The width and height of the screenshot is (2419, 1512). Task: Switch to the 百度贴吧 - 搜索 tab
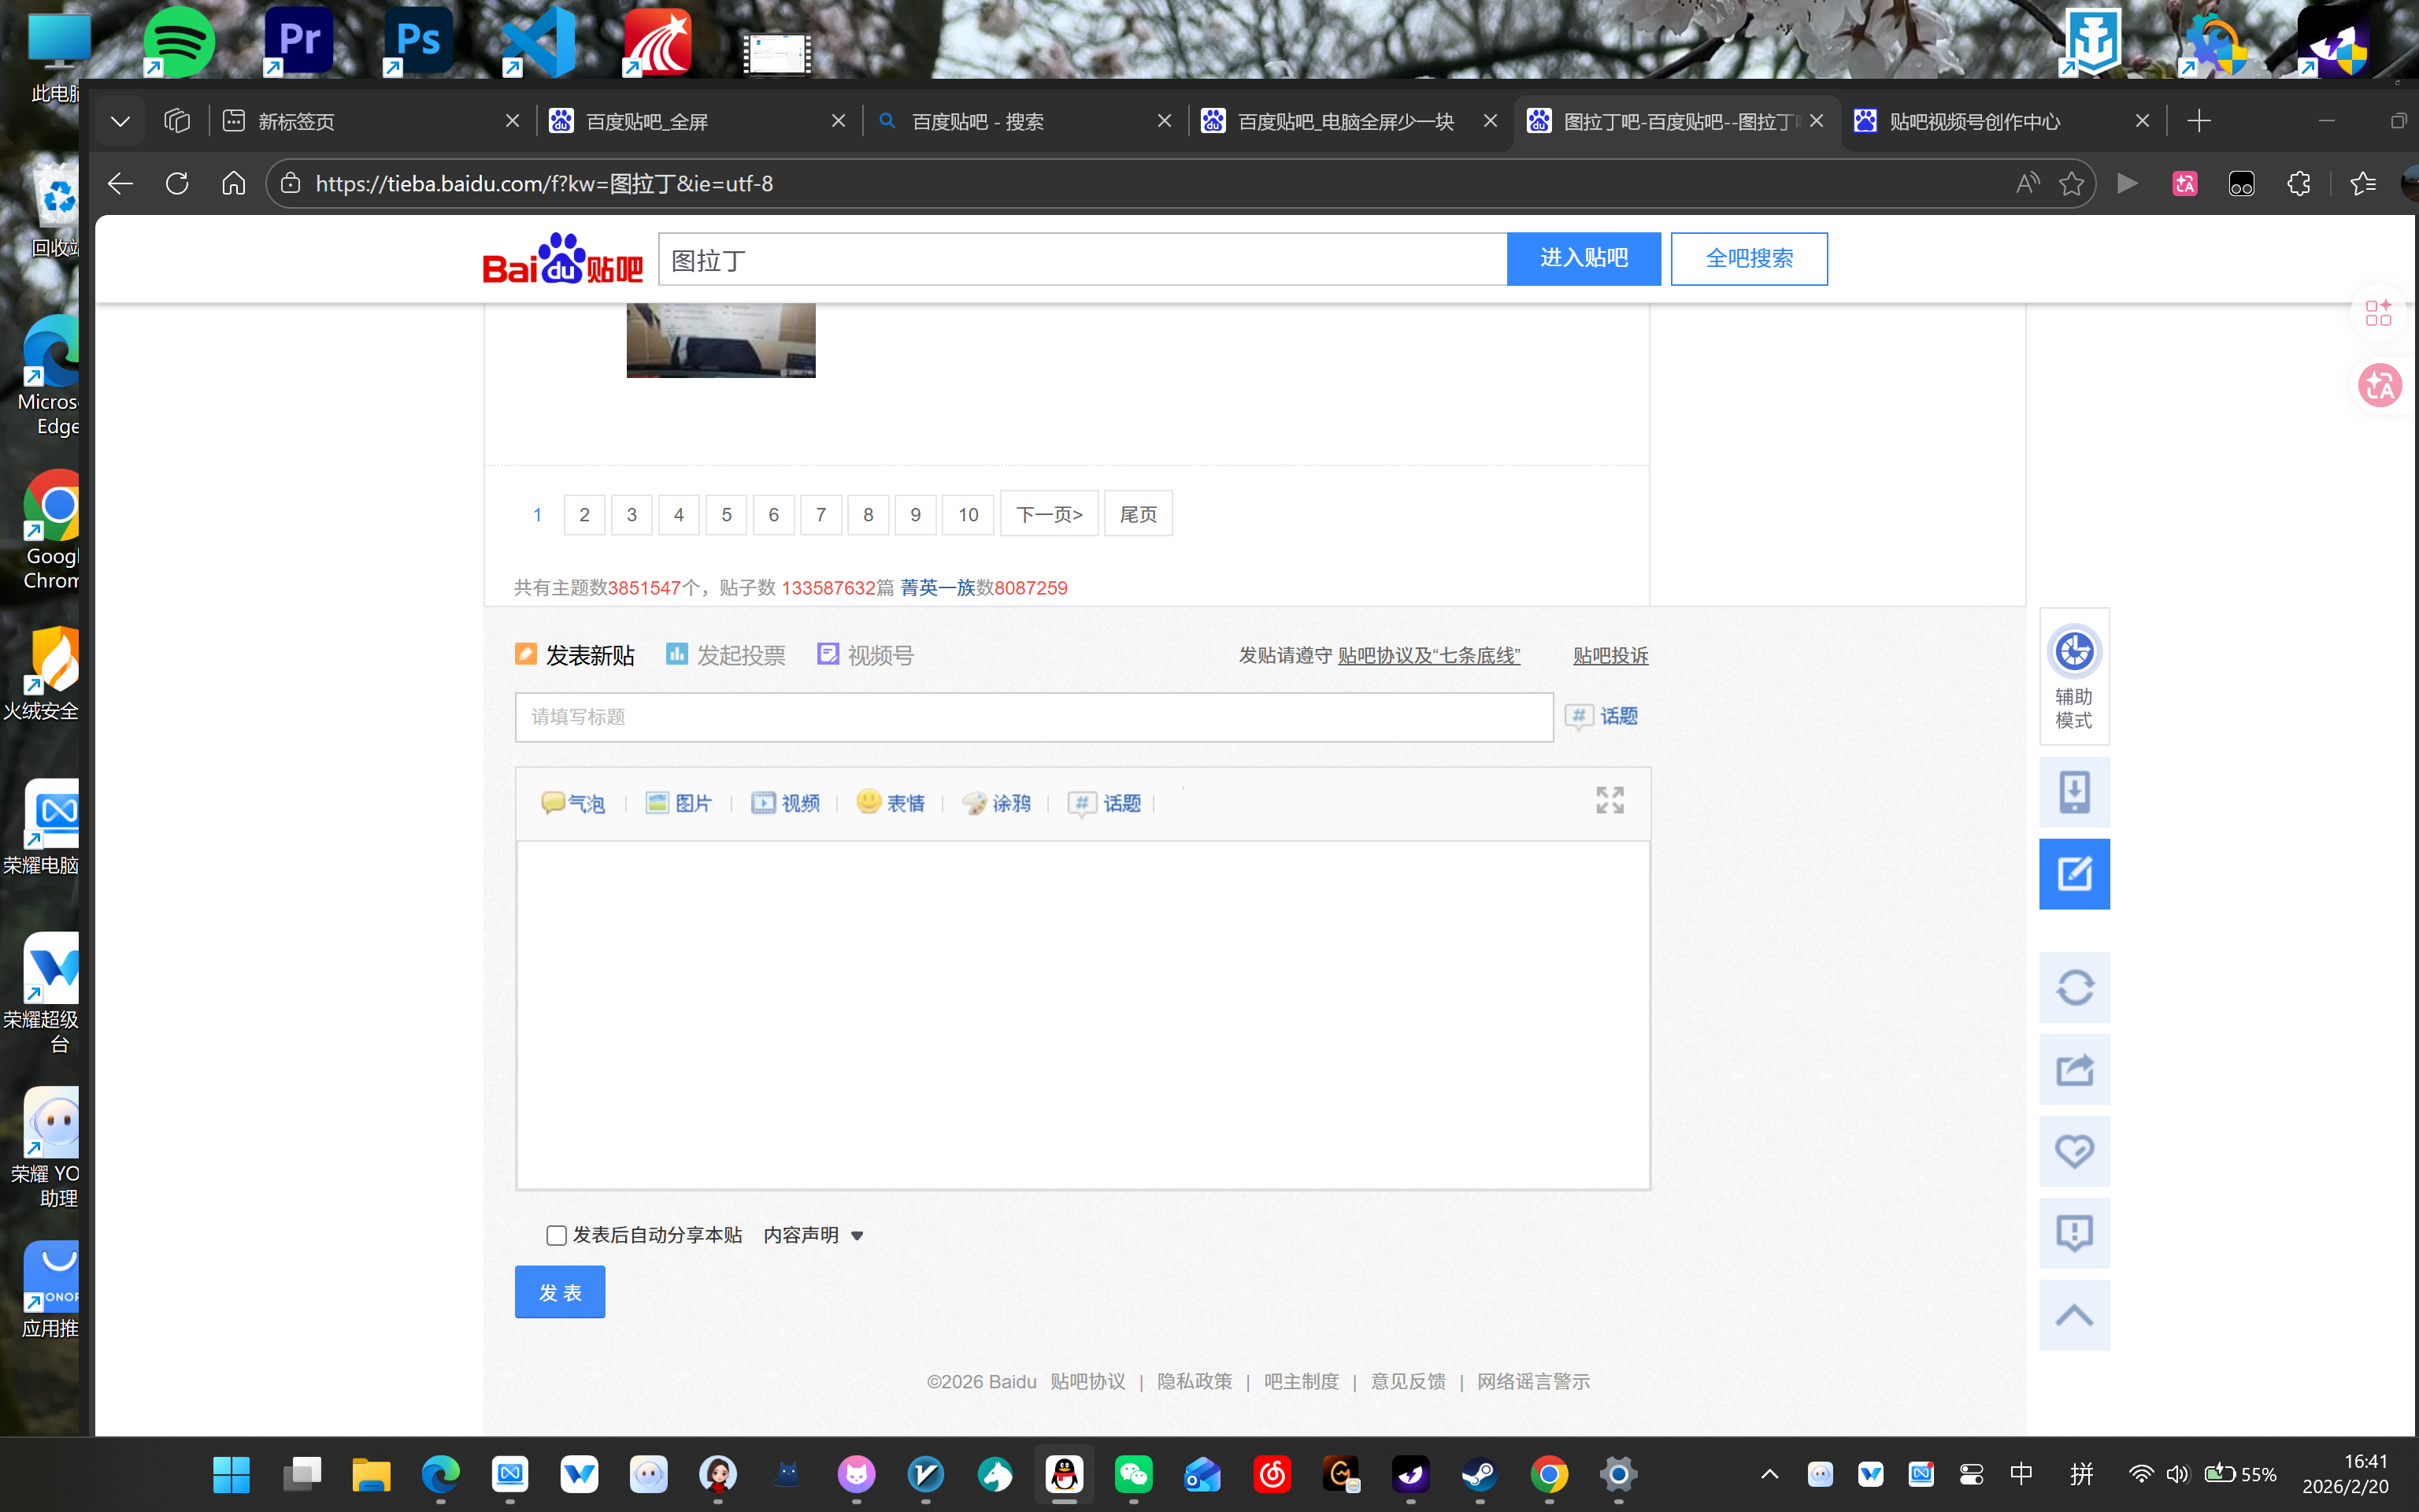coord(1024,121)
